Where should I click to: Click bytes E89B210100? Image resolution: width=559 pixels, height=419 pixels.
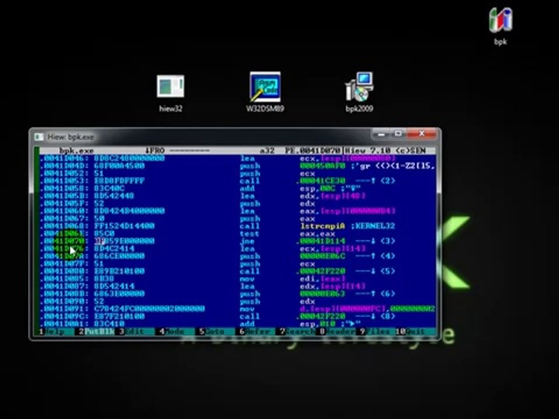click(119, 271)
